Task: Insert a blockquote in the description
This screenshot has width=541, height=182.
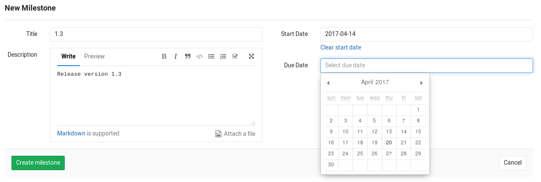Action: pyautogui.click(x=188, y=56)
